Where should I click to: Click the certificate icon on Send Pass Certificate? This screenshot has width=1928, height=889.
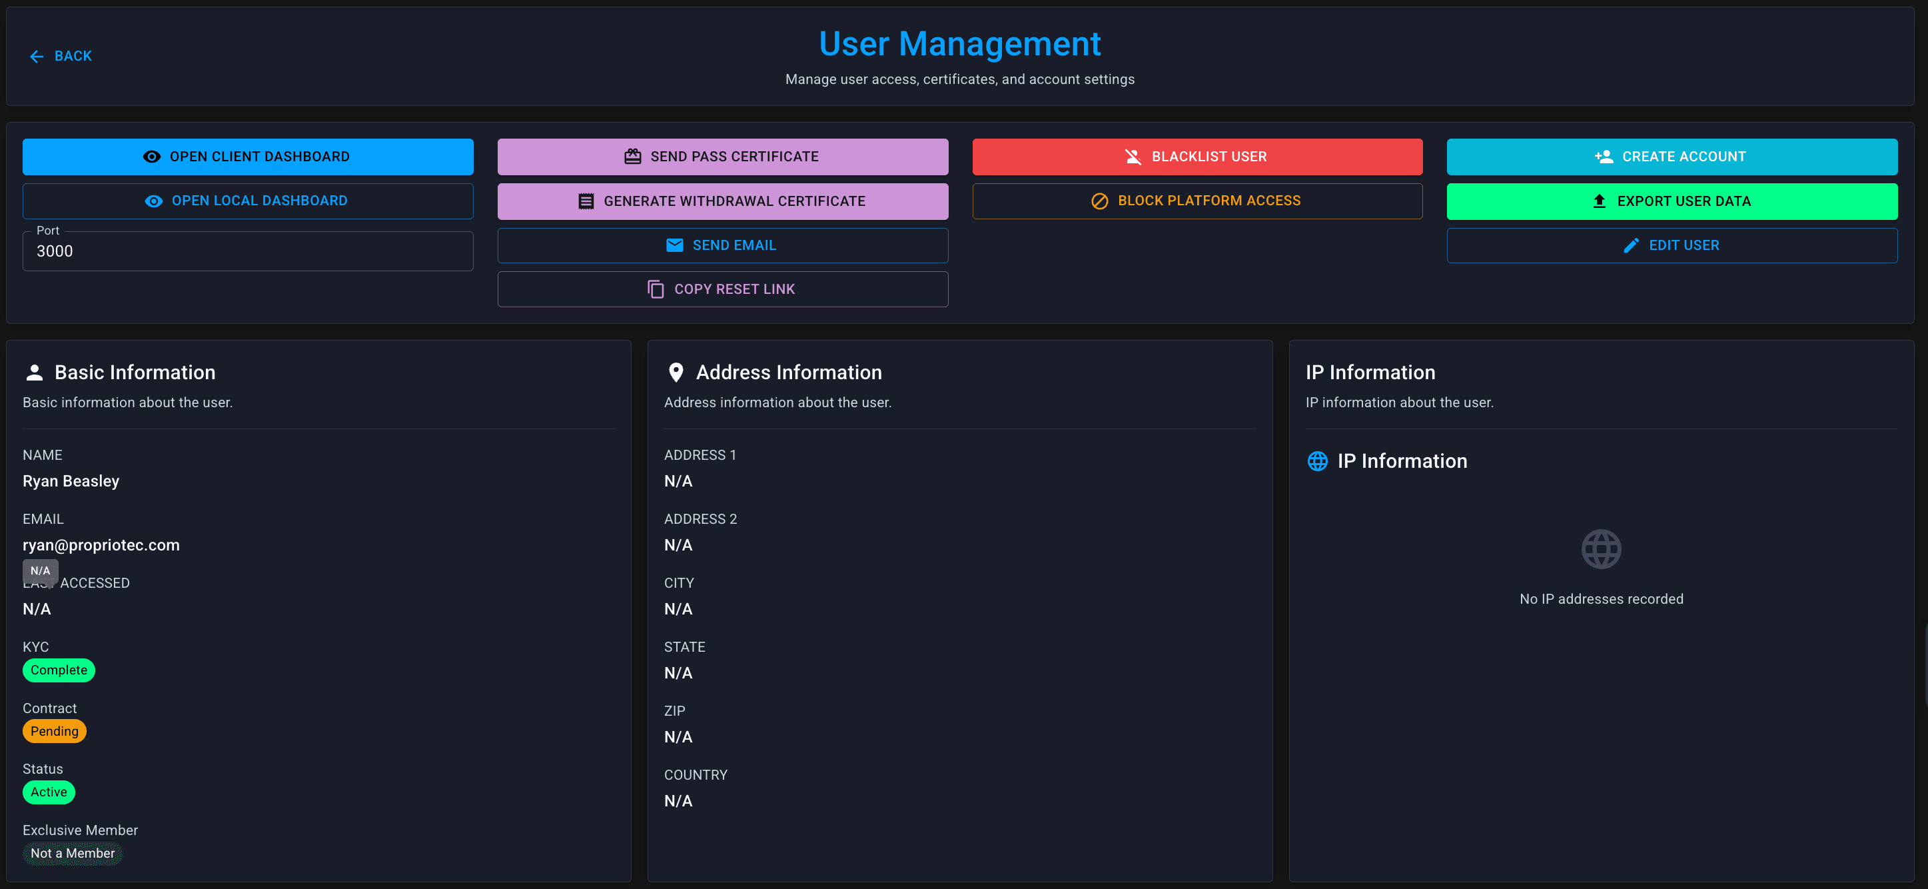pyautogui.click(x=633, y=157)
